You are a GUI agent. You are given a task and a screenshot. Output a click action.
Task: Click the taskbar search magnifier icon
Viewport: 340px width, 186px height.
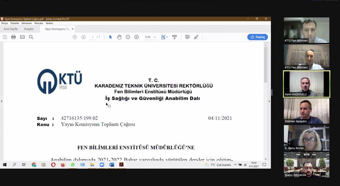pyautogui.click(x=14, y=165)
